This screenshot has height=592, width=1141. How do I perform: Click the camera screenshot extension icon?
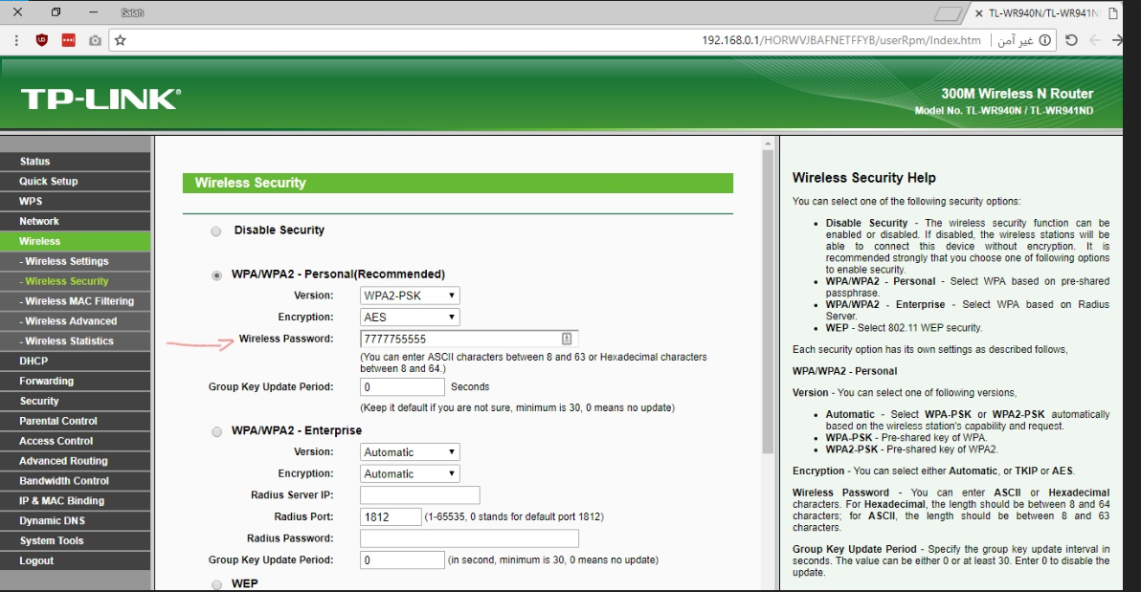coord(96,41)
